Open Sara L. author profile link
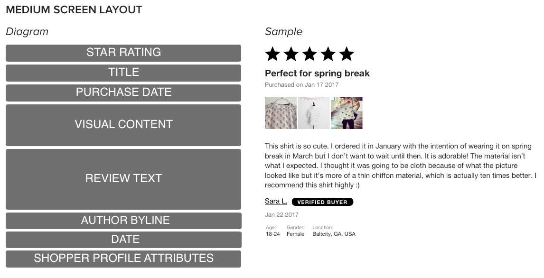 [x=276, y=202]
